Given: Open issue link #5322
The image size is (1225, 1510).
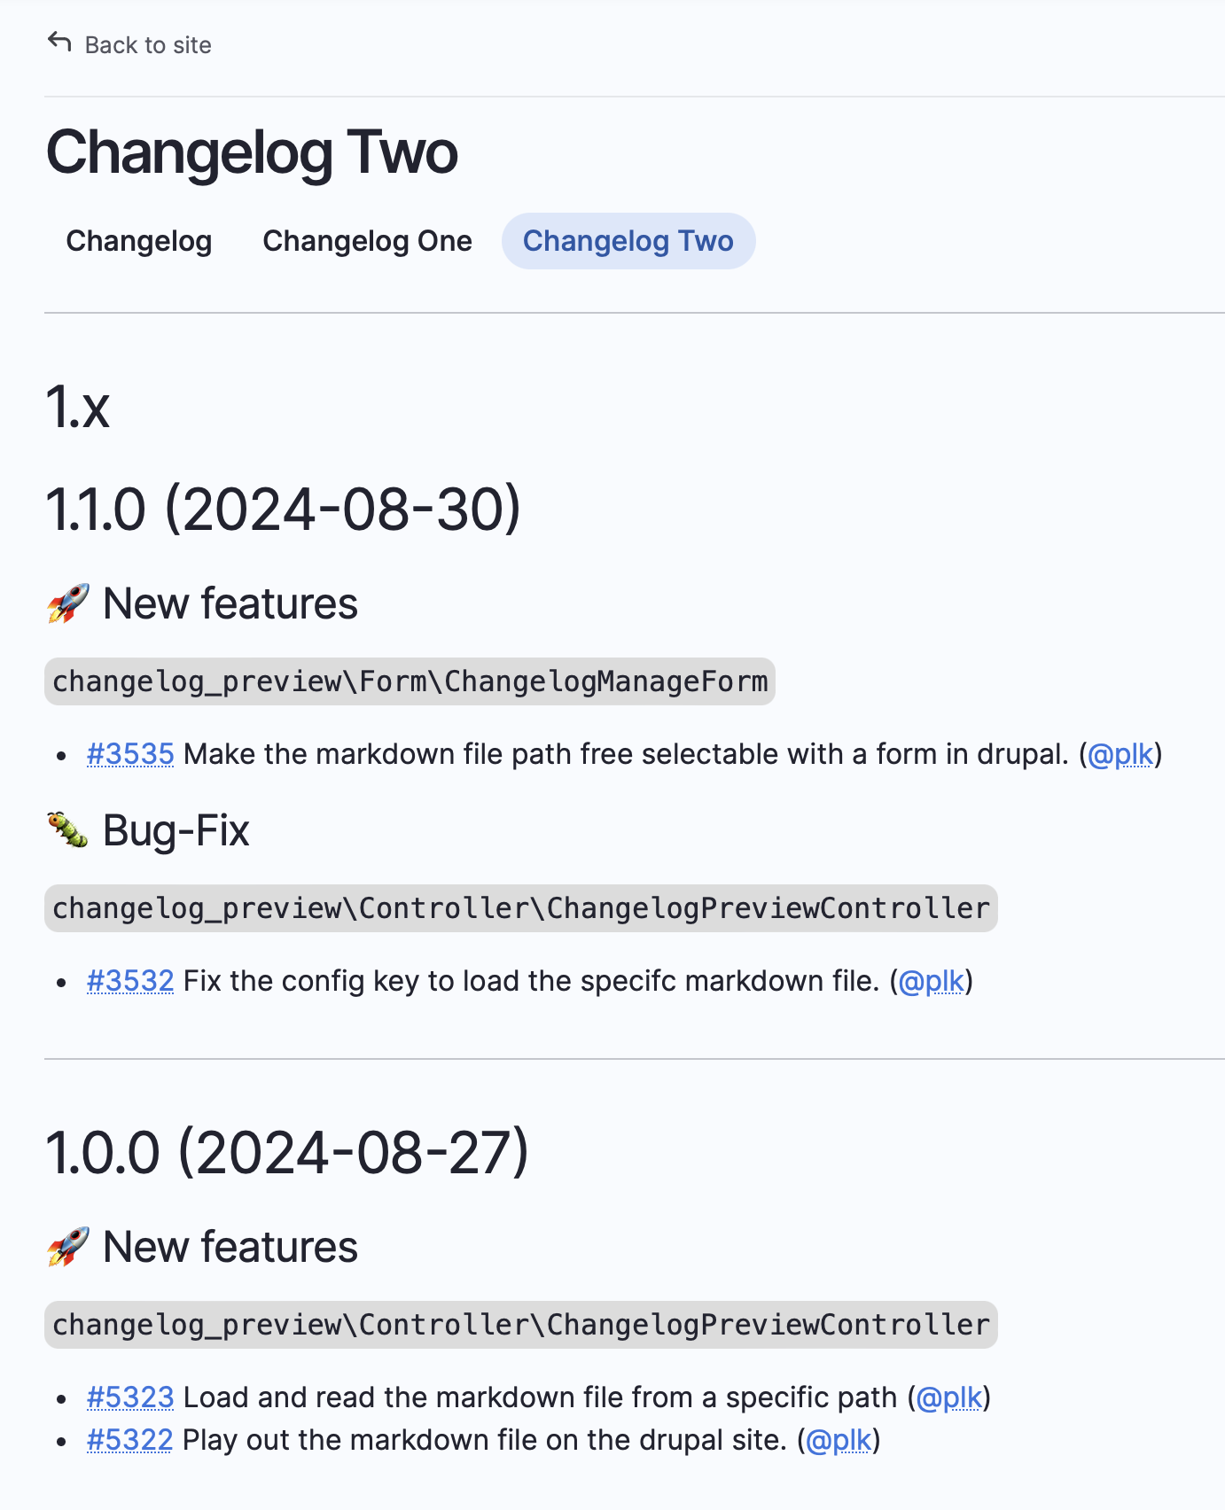Looking at the screenshot, I should (x=129, y=1440).
